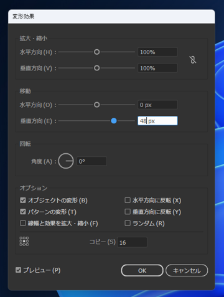The width and height of the screenshot is (224, 297).
Task: Click the 角度 (A) label
Action: [x=44, y=161]
